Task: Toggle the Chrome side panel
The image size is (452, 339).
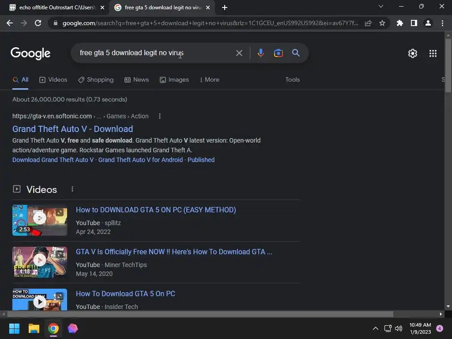Action: point(414,23)
